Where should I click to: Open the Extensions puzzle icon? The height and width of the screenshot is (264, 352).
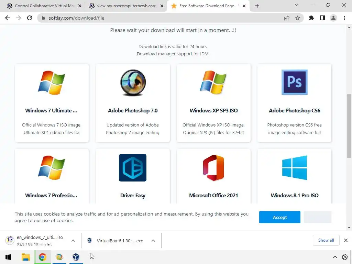[311, 18]
